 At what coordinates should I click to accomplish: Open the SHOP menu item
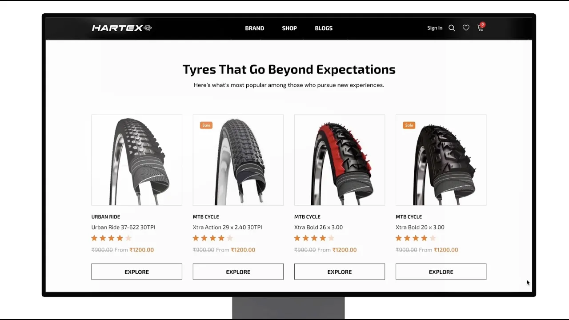(289, 28)
